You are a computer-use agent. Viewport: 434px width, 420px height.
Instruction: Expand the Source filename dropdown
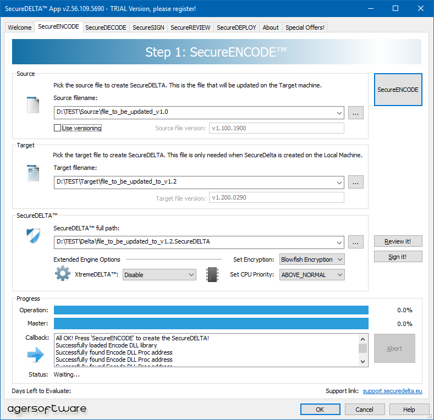tap(339, 113)
